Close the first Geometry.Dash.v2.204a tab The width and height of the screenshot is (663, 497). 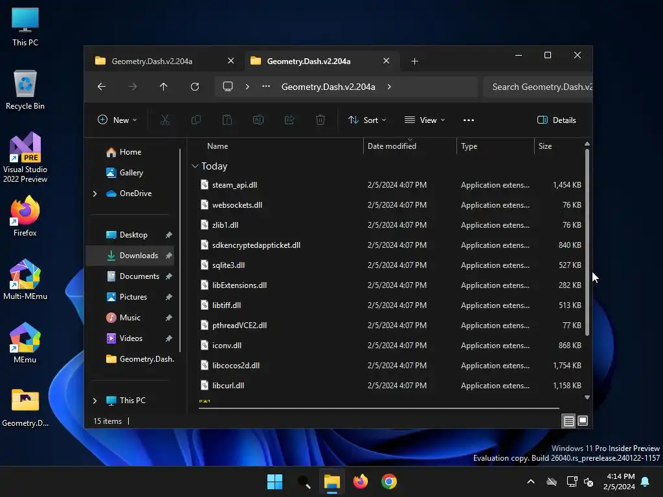231,61
